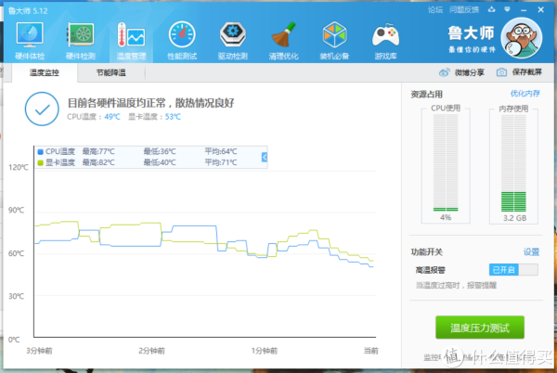Click the 内存使用 memory bar
The height and width of the screenshot is (373, 557).
point(513,163)
